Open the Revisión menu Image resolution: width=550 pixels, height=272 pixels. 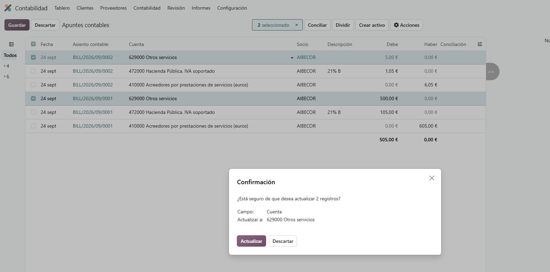coord(176,8)
